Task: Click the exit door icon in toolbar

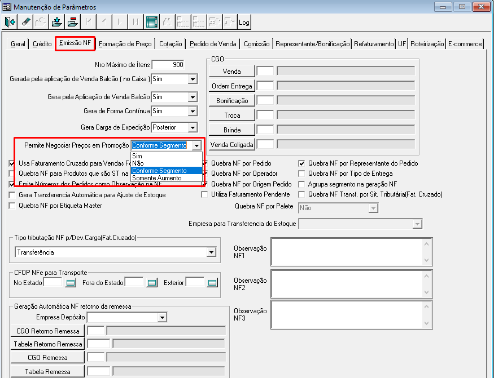Action: [x=10, y=22]
